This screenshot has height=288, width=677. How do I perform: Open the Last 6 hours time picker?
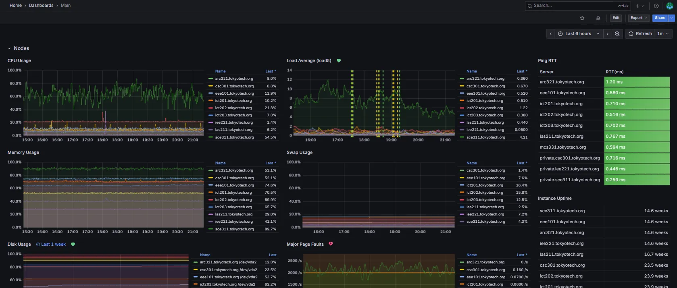click(578, 34)
